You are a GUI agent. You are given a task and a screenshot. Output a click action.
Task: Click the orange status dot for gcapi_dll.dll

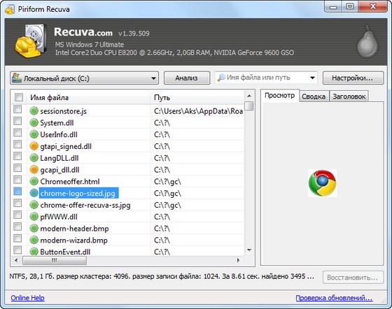tap(34, 169)
